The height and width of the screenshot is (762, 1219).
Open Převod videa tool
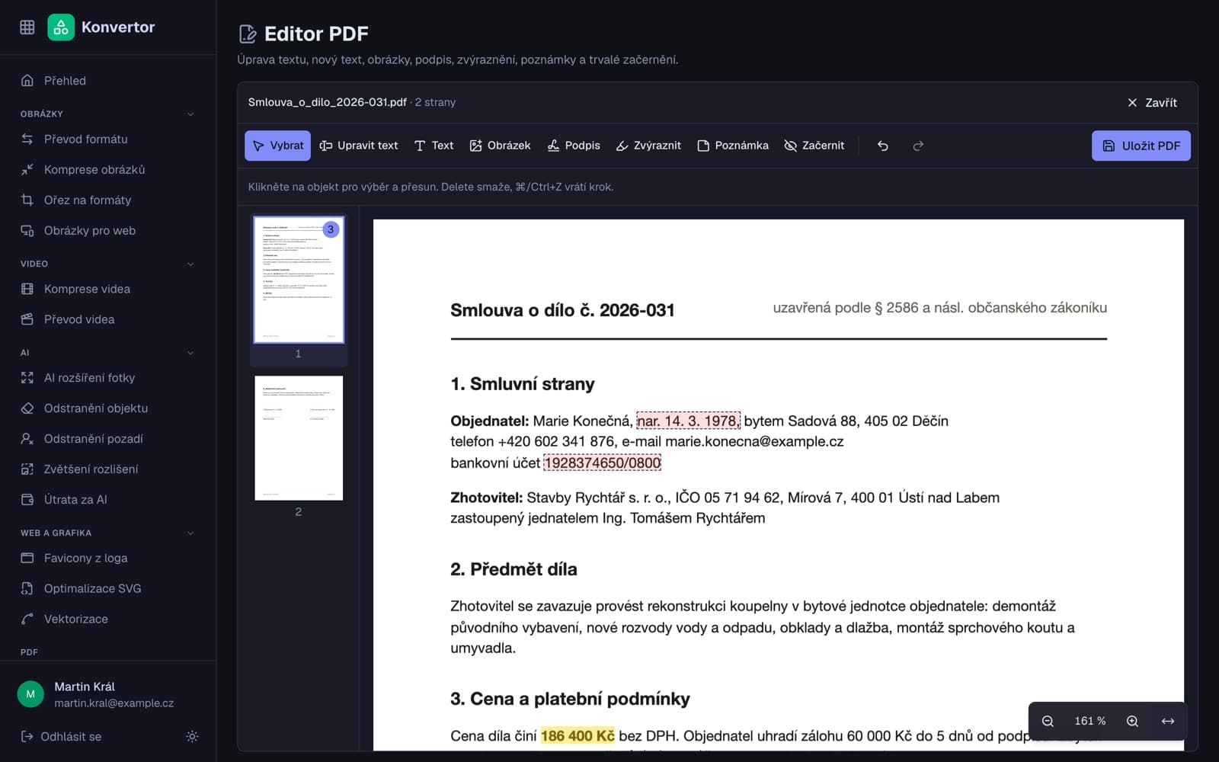(x=108, y=319)
